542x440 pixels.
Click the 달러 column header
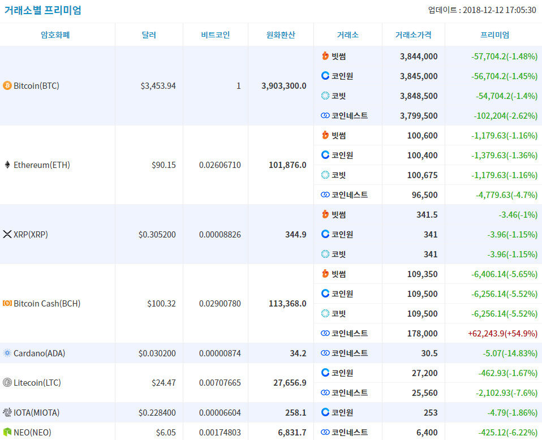[149, 34]
